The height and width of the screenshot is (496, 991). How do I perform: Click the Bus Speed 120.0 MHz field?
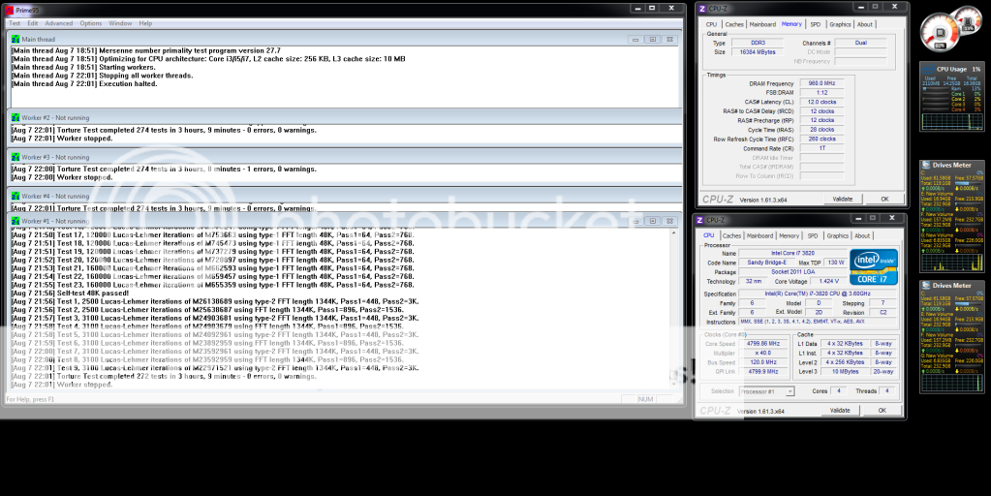point(763,362)
